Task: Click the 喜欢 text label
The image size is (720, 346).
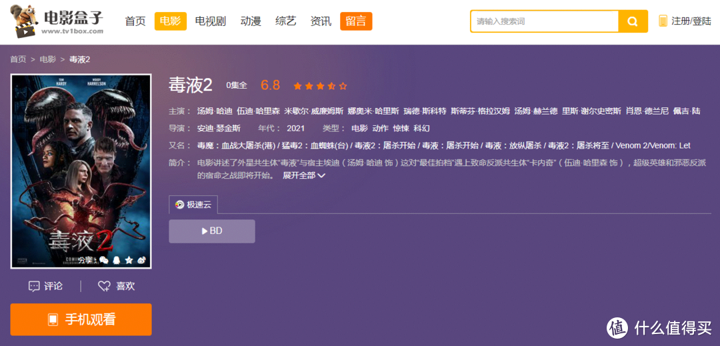Action: pos(125,287)
